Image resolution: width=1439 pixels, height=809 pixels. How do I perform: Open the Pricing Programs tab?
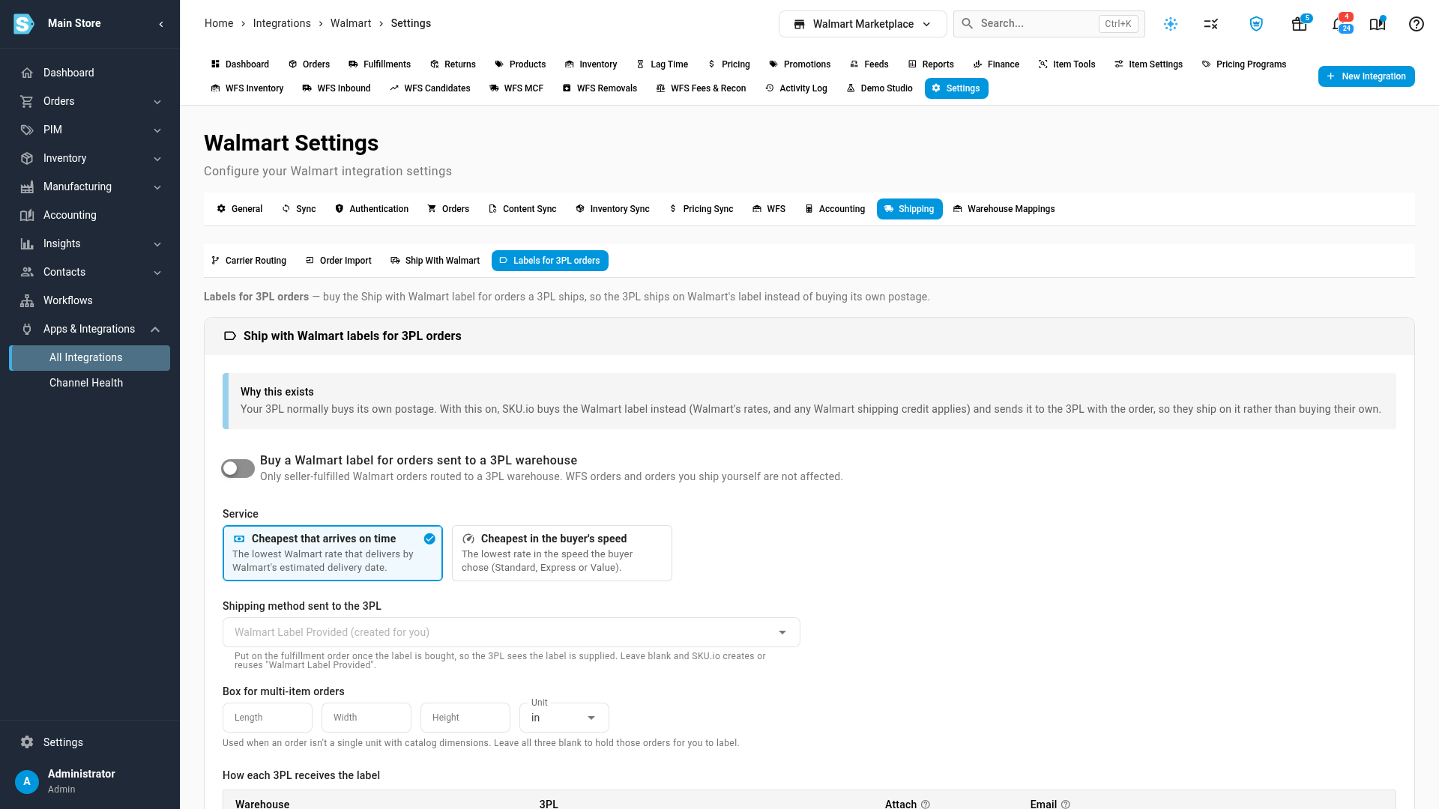pyautogui.click(x=1244, y=64)
